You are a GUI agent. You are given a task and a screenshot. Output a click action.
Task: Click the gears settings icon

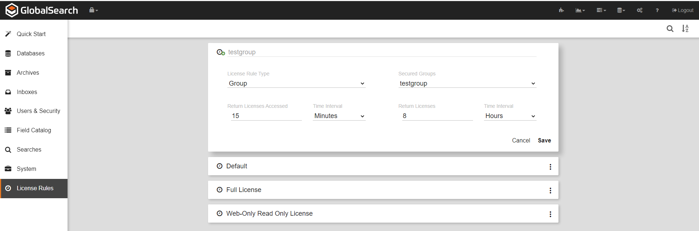[640, 10]
